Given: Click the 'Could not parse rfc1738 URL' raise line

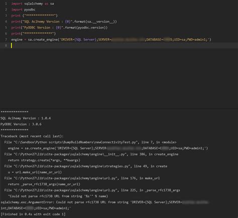Looking at the screenshot, I should click(58, 196).
